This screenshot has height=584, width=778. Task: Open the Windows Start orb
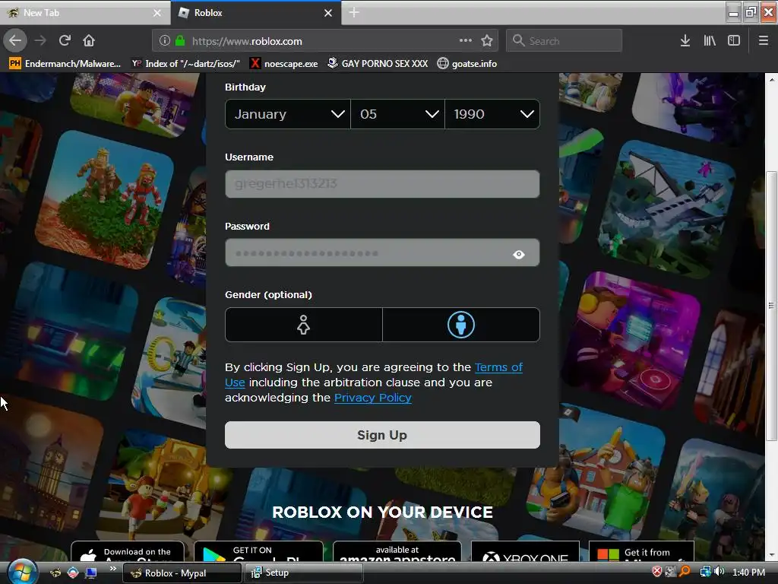point(21,572)
